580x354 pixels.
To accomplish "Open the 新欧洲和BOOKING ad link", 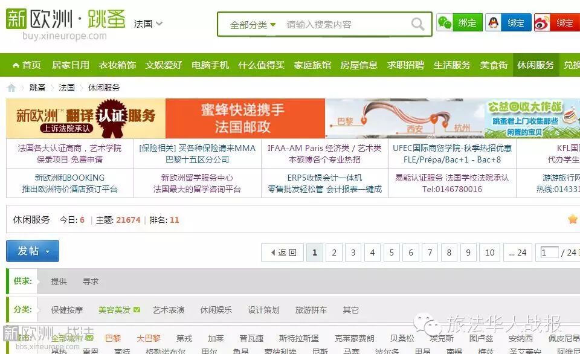I will (70, 183).
